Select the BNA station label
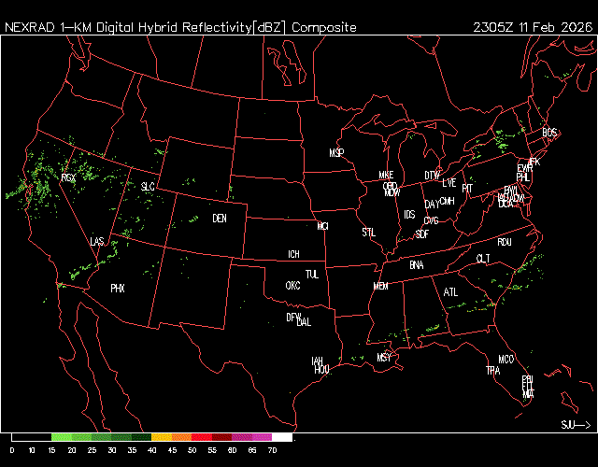Screen dimensions: 598x467 click(417, 265)
